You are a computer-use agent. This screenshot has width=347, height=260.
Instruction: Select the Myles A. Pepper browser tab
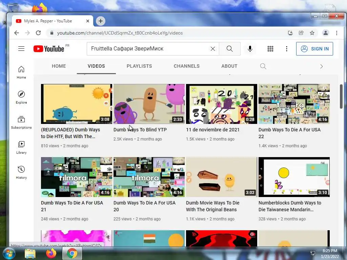point(52,21)
